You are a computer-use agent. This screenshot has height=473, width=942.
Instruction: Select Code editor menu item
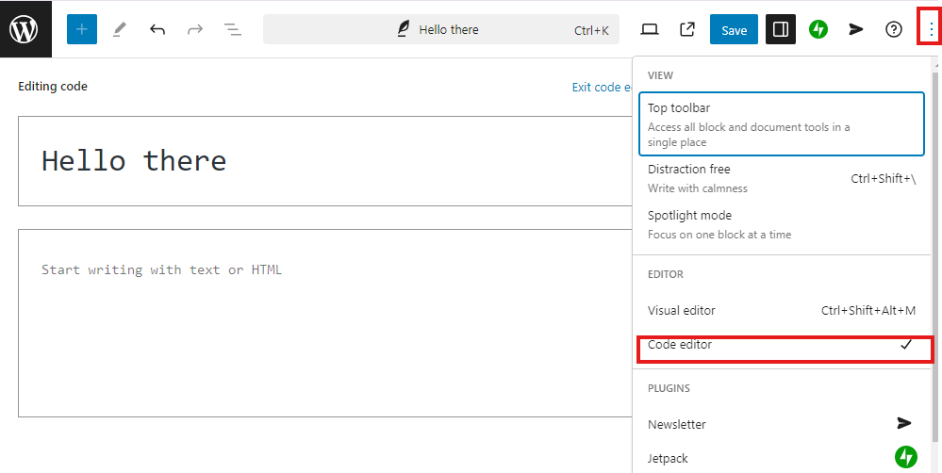[781, 345]
